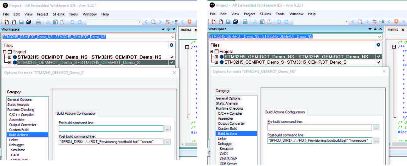
Task: Toggle checkmark of Demo_NS row in left window
Action: tap(172, 57)
